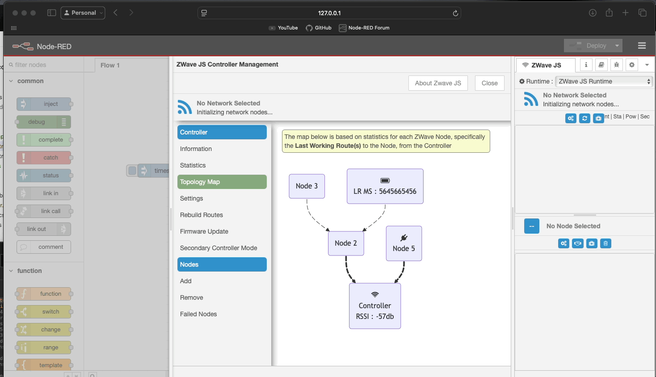Click the inject node in the palette
The image size is (656, 377).
(x=44, y=104)
